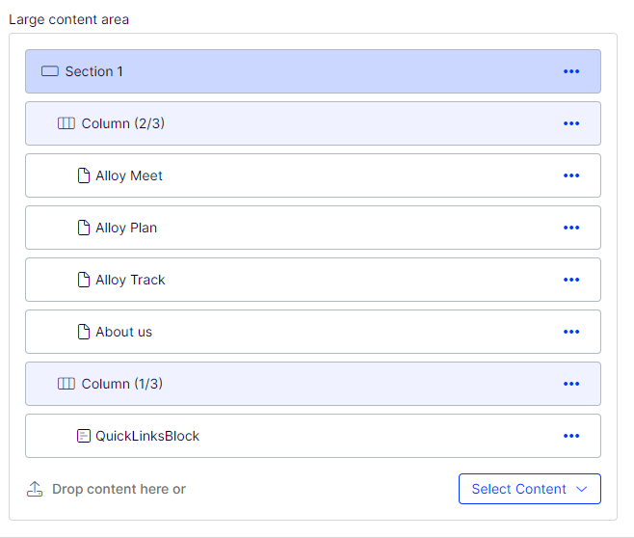Viewport: 634px width, 538px height.
Task: Click the About us page icon
Action: pyautogui.click(x=84, y=332)
